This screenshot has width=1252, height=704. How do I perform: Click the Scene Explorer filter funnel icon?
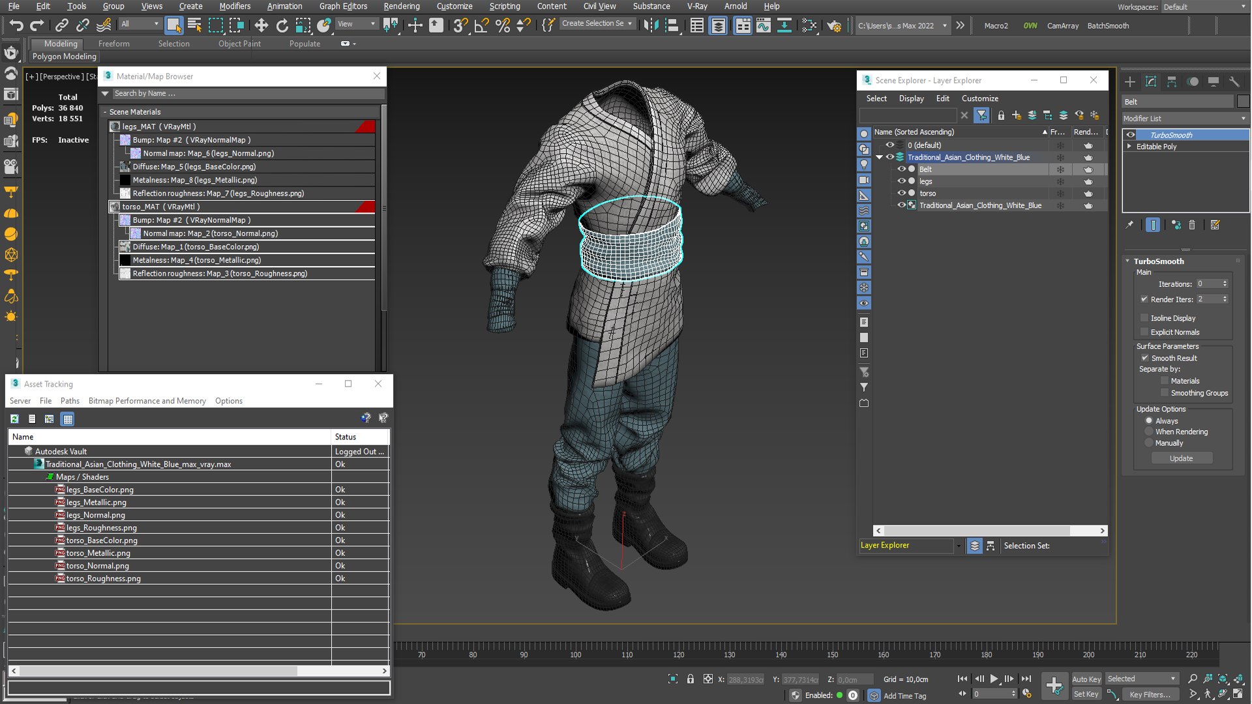(981, 115)
